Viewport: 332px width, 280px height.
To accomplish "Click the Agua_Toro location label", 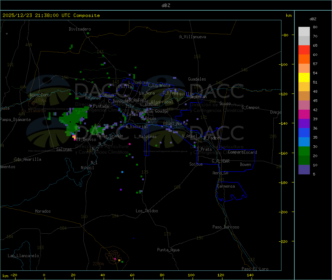I will point(39,95).
